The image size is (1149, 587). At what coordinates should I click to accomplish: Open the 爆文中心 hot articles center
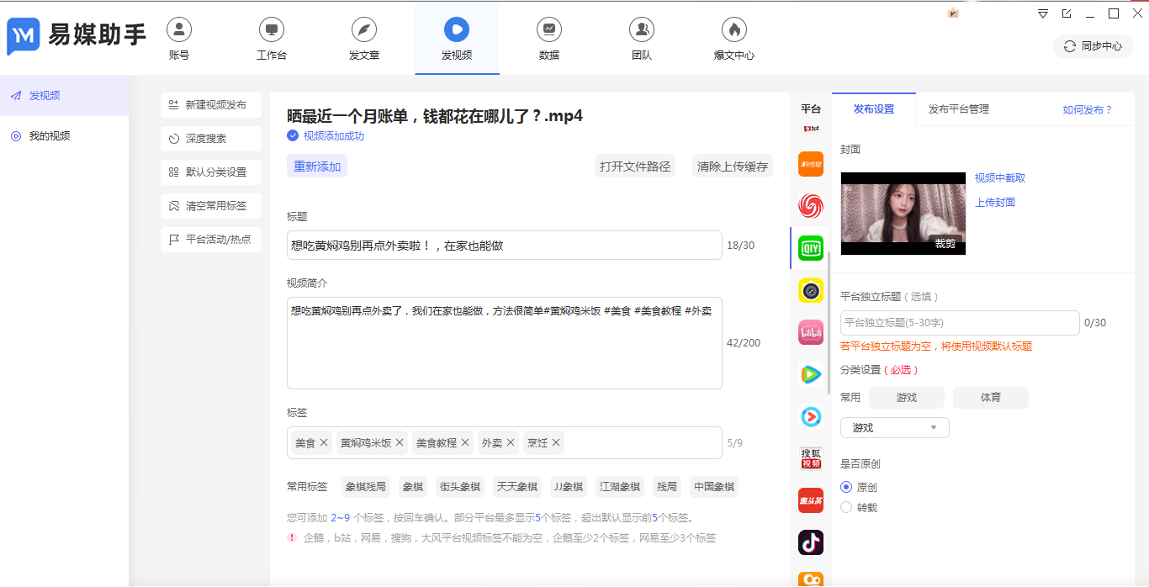[734, 40]
